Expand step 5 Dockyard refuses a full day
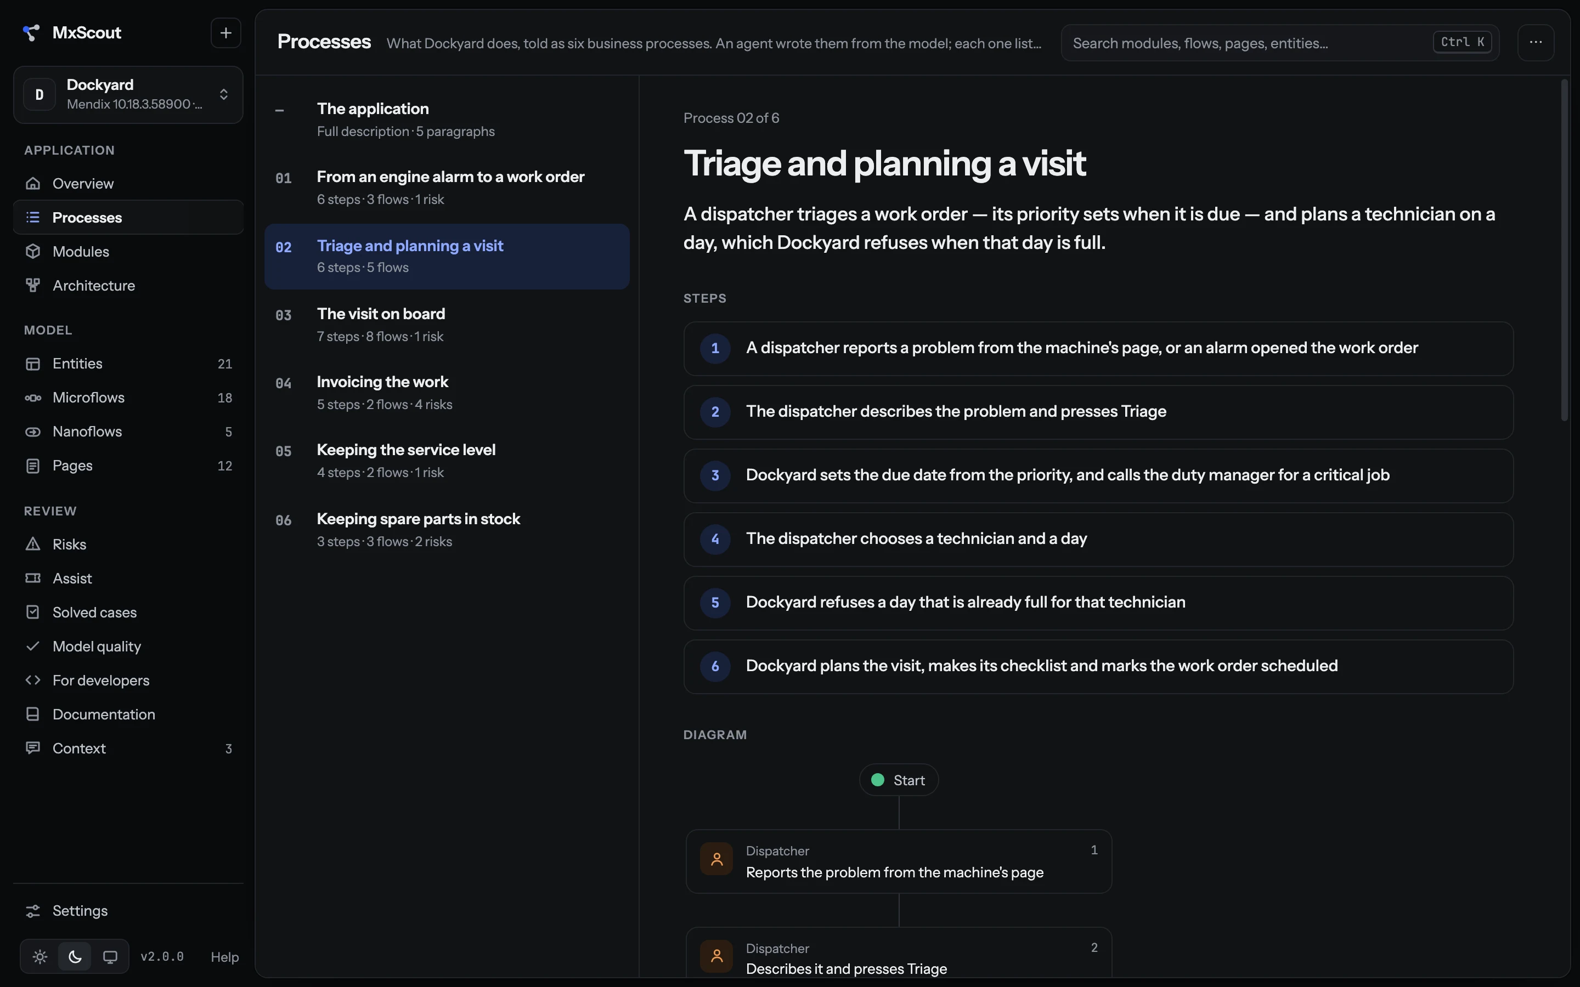The image size is (1580, 987). 1098,603
